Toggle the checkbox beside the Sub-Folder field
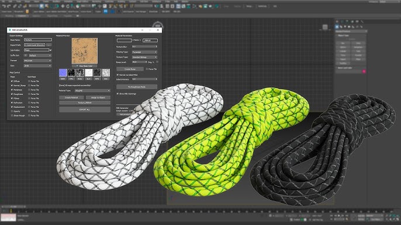The height and width of the screenshot is (225, 401). (x=51, y=50)
